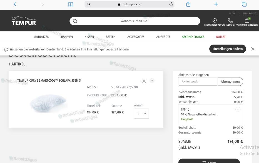259x163 pixels.
Task: Go back with the browser back arrow
Action: (15, 4)
